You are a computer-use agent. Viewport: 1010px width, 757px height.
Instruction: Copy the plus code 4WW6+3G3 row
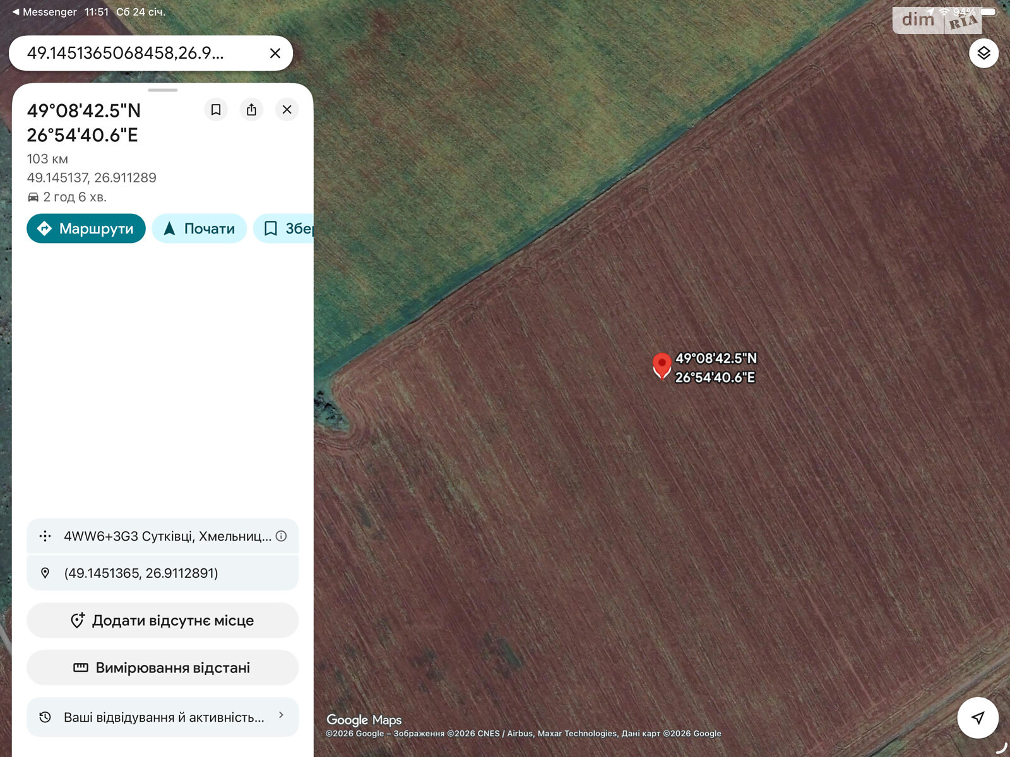[162, 536]
